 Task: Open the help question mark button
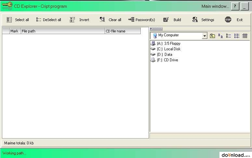point(235,6)
